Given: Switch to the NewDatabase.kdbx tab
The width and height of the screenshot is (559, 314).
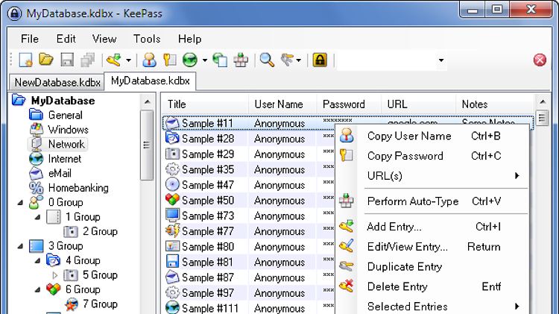Looking at the screenshot, I should 57,83.
